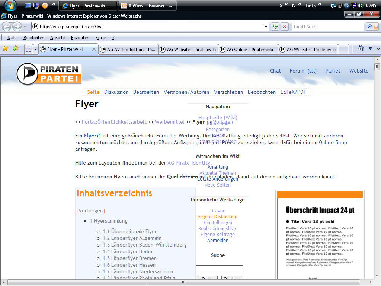This screenshot has width=381, height=286.
Task: Open the address bar URL dropdown
Action: point(266,27)
